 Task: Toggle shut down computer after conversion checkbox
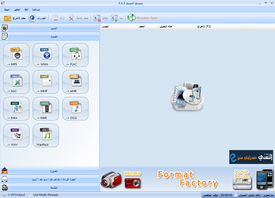236,195
